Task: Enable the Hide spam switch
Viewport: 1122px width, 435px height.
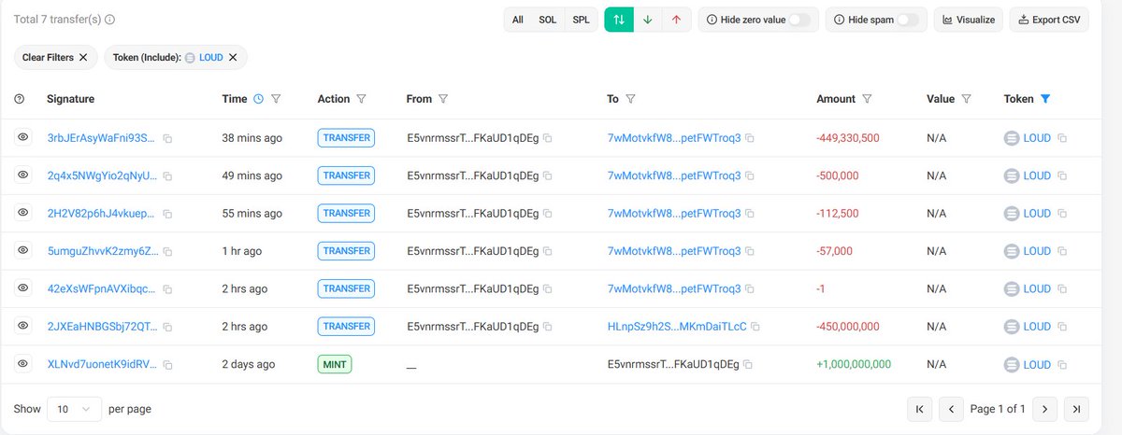Action: (908, 20)
